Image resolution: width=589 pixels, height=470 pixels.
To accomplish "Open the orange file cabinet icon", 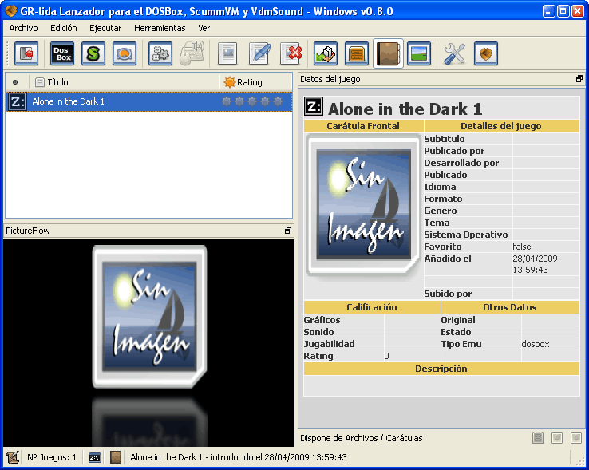I will point(357,53).
